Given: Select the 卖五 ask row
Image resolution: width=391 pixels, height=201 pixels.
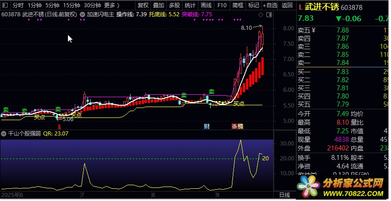Looking at the screenshot, I should tap(343, 30).
